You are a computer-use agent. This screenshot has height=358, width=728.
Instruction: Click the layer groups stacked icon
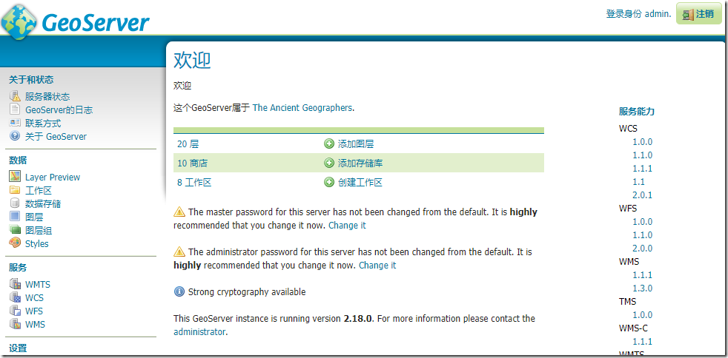pyautogui.click(x=16, y=230)
